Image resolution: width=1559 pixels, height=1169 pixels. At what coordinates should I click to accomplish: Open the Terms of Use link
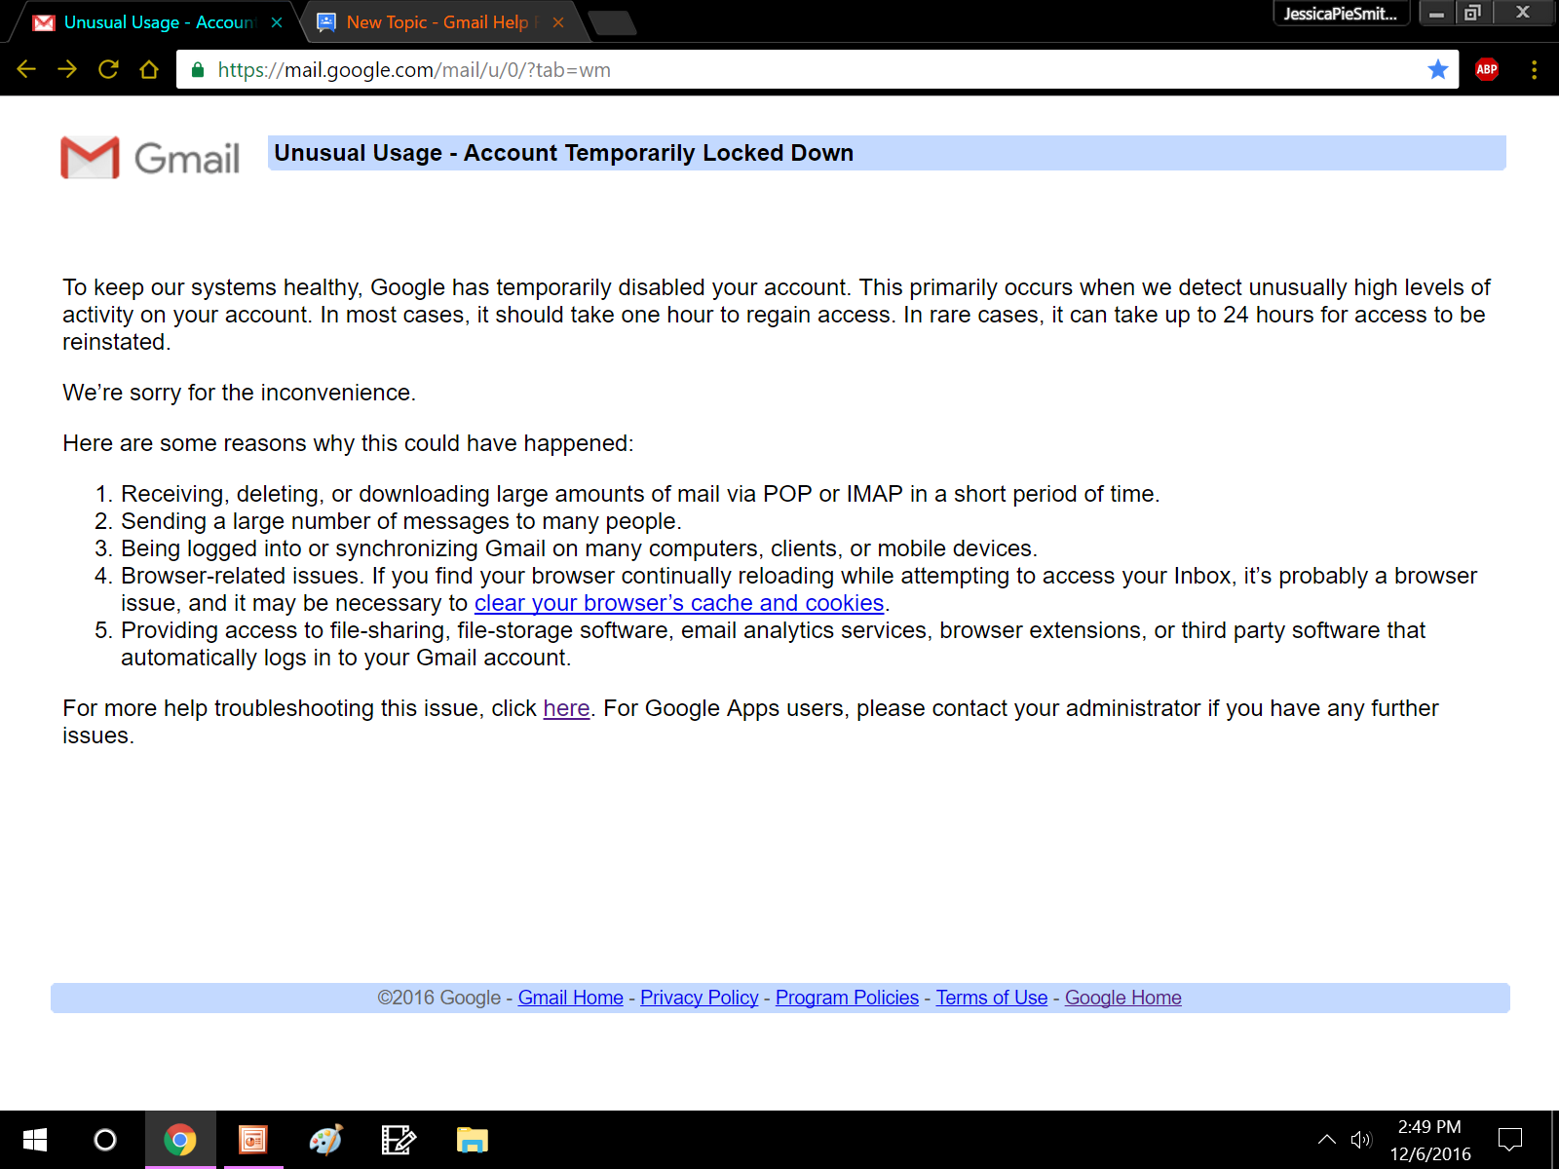991,998
